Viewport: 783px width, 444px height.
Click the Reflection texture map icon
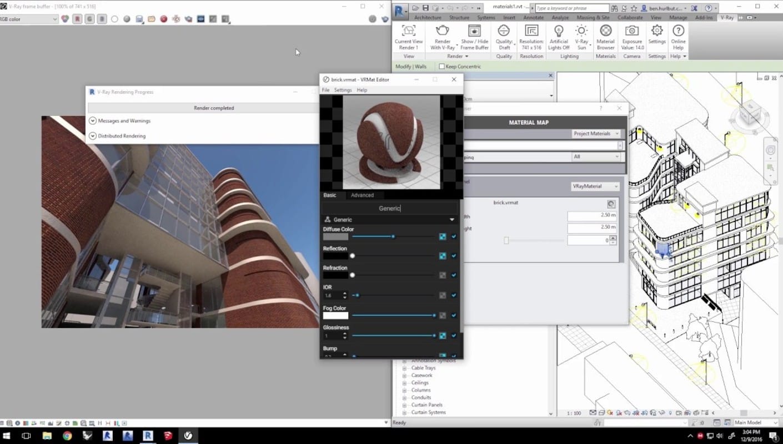click(x=443, y=256)
